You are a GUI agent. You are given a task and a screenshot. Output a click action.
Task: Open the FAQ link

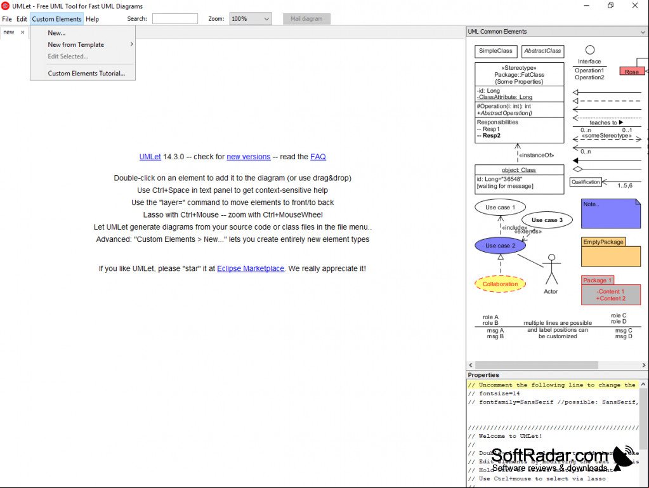pyautogui.click(x=318, y=157)
